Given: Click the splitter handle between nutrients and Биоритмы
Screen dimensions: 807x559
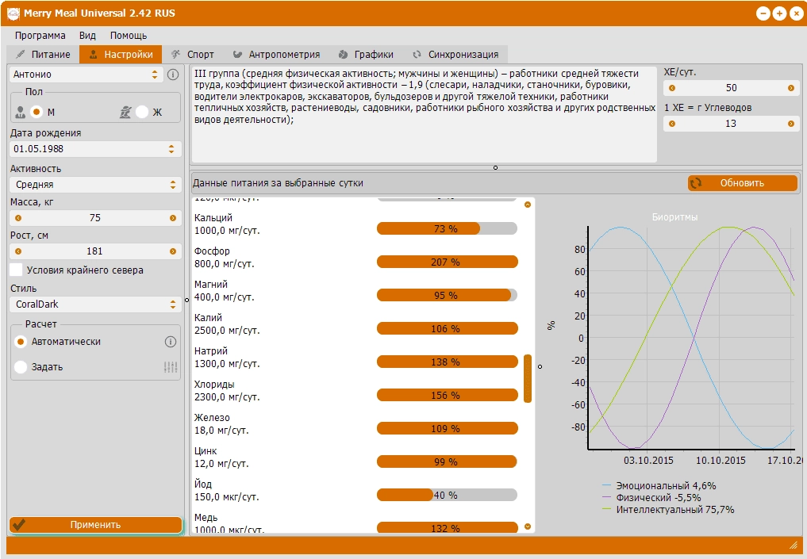Looking at the screenshot, I should coord(540,366).
